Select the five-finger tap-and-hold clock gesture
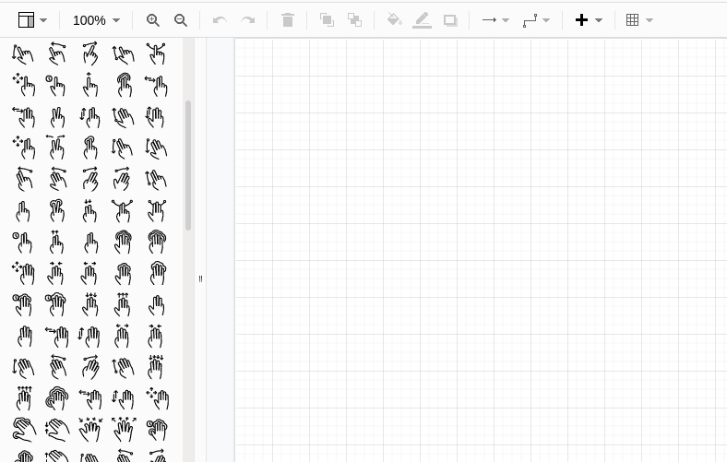 coord(157,429)
